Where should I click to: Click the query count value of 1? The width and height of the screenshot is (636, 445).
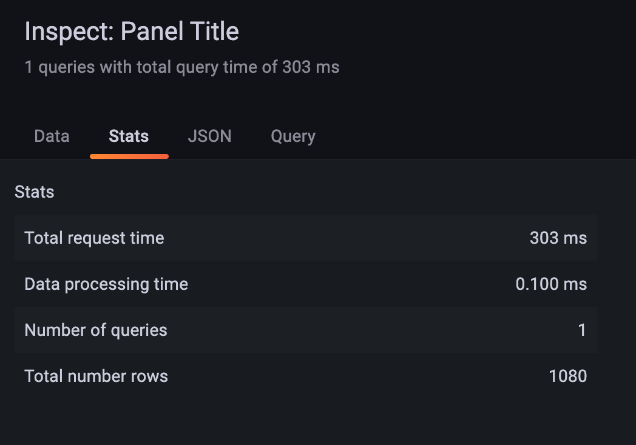[582, 330]
